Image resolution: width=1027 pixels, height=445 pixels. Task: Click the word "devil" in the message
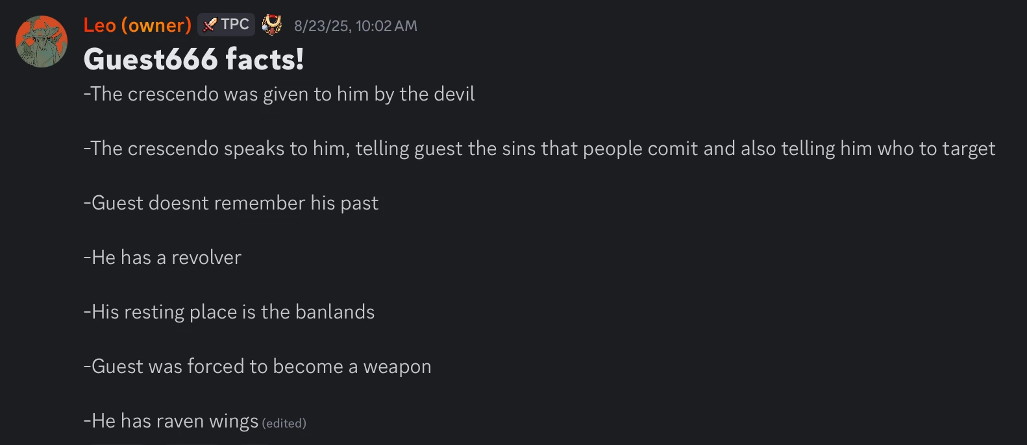pos(454,94)
